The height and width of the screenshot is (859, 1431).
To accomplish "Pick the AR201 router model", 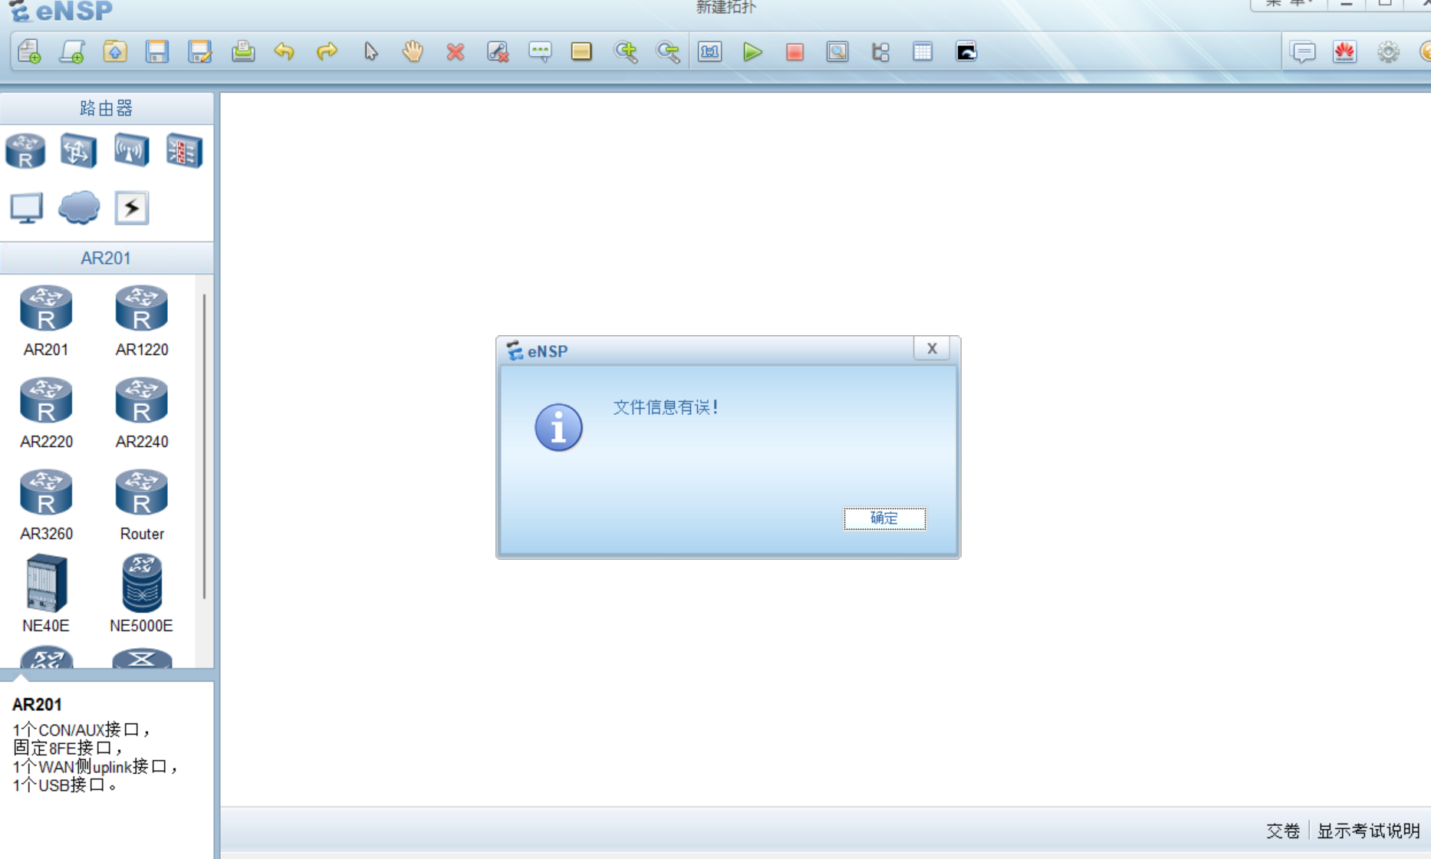I will pyautogui.click(x=46, y=321).
